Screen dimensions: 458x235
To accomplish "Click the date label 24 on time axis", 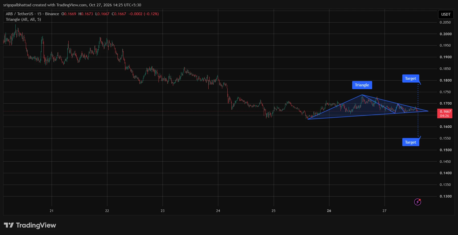I will coord(218,211).
